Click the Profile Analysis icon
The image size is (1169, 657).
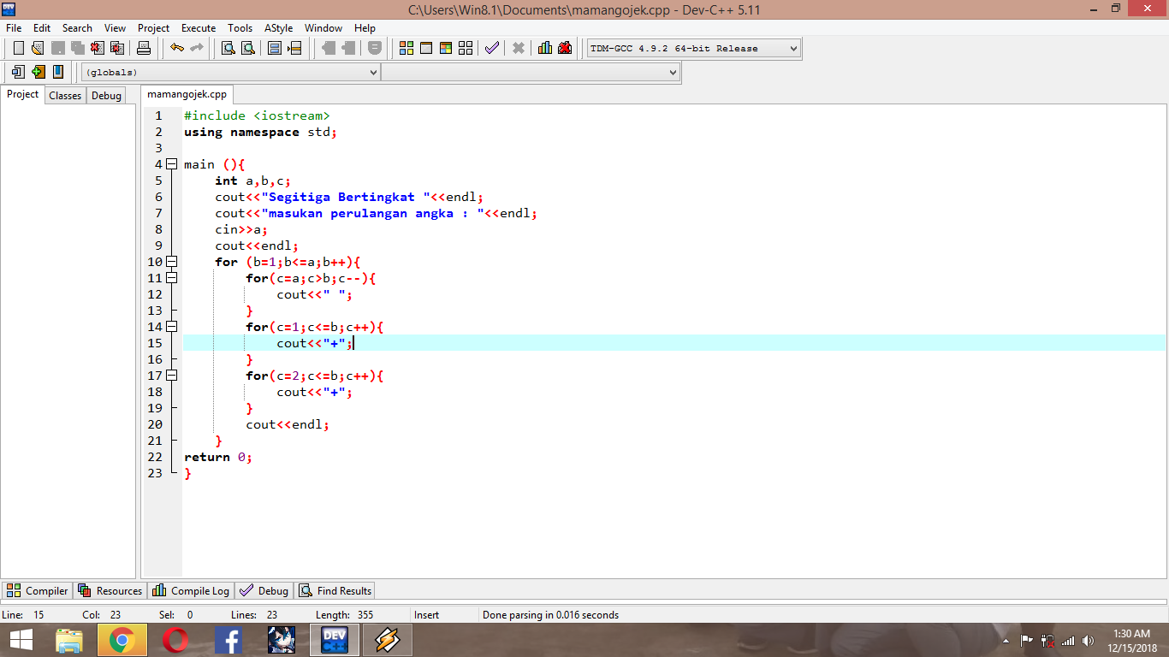pyautogui.click(x=544, y=48)
